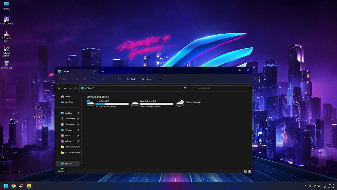Open the 'PC i5(Gen1)' folder in the sidebar

pos(70,152)
